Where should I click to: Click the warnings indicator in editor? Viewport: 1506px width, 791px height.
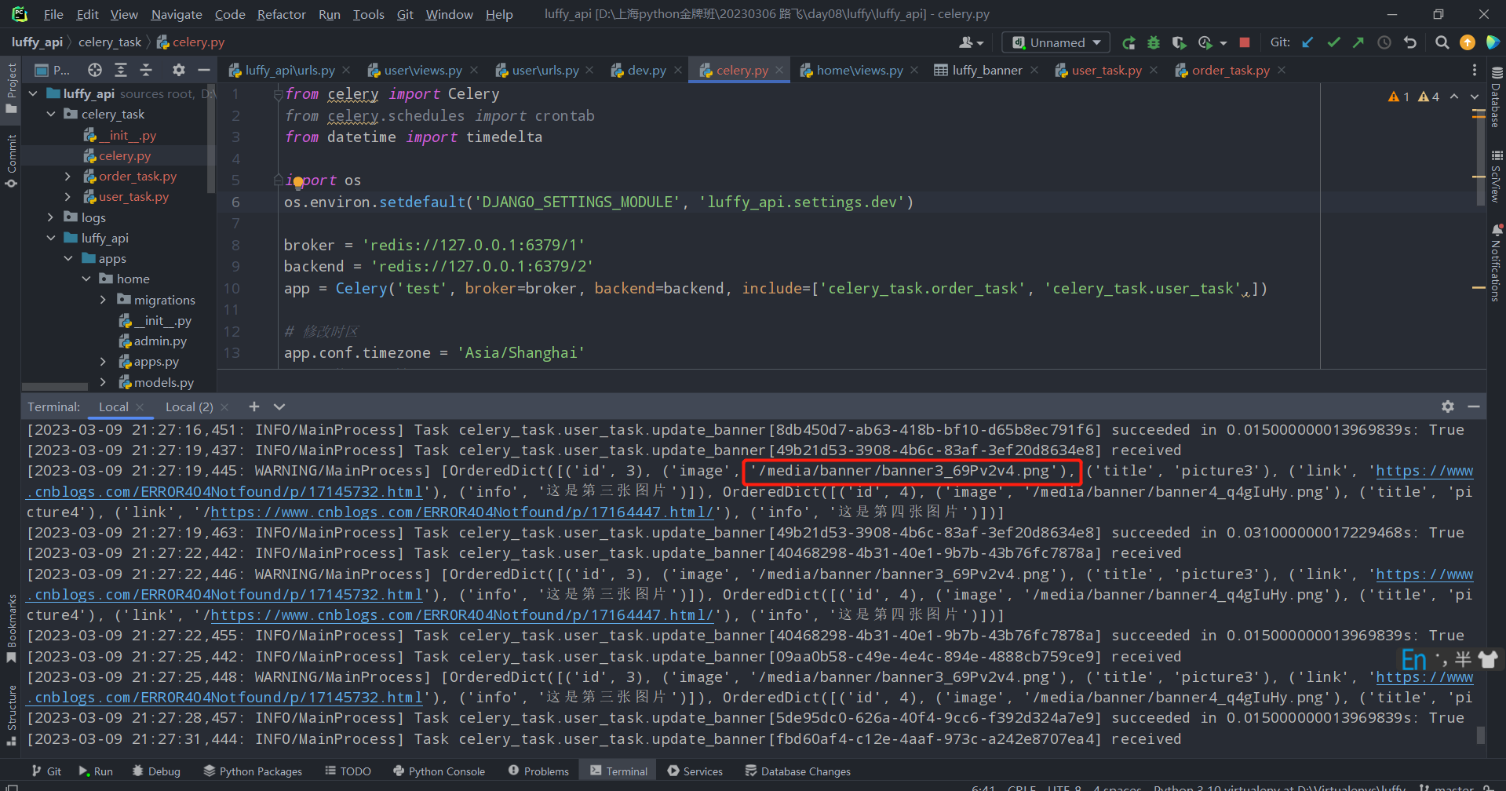(x=1413, y=97)
